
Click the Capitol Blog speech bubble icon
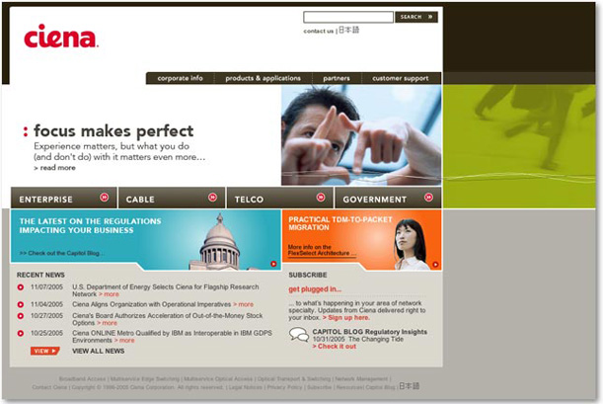tap(299, 335)
